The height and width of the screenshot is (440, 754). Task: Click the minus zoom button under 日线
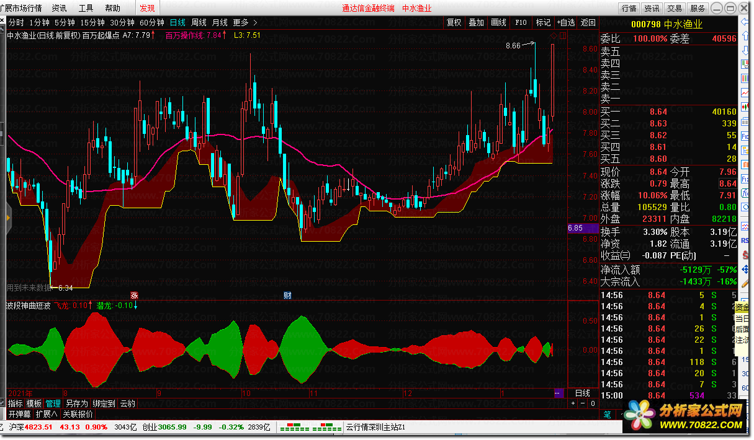pyautogui.click(x=583, y=403)
